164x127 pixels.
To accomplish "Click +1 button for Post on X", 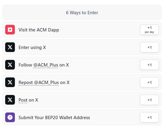I will [x=149, y=100].
